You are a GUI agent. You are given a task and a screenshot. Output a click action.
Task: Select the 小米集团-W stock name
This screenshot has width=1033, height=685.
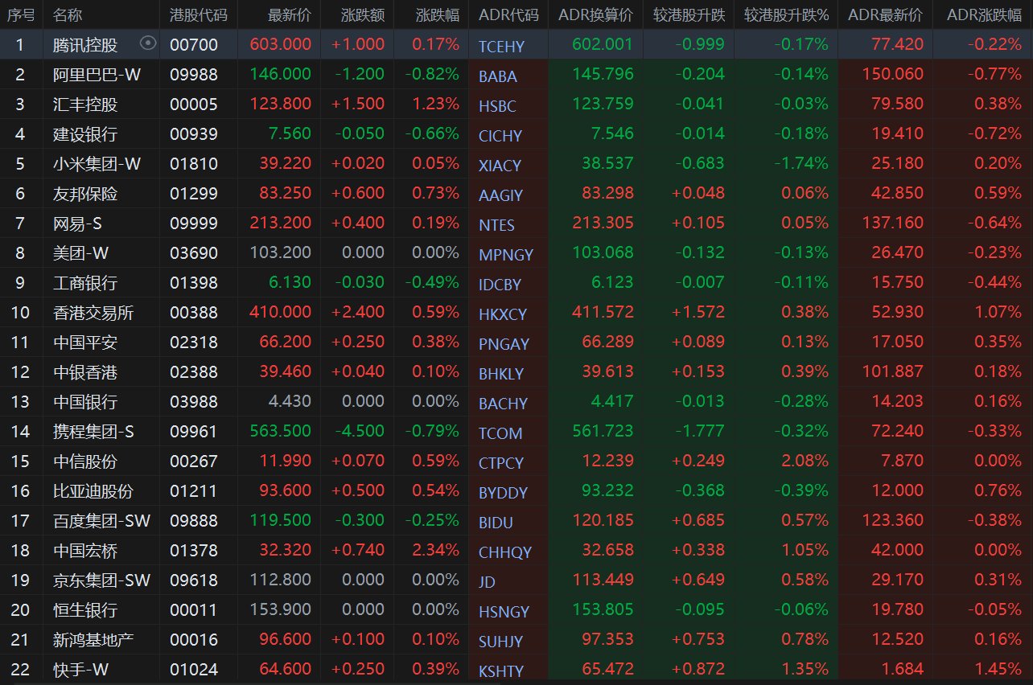97,164
